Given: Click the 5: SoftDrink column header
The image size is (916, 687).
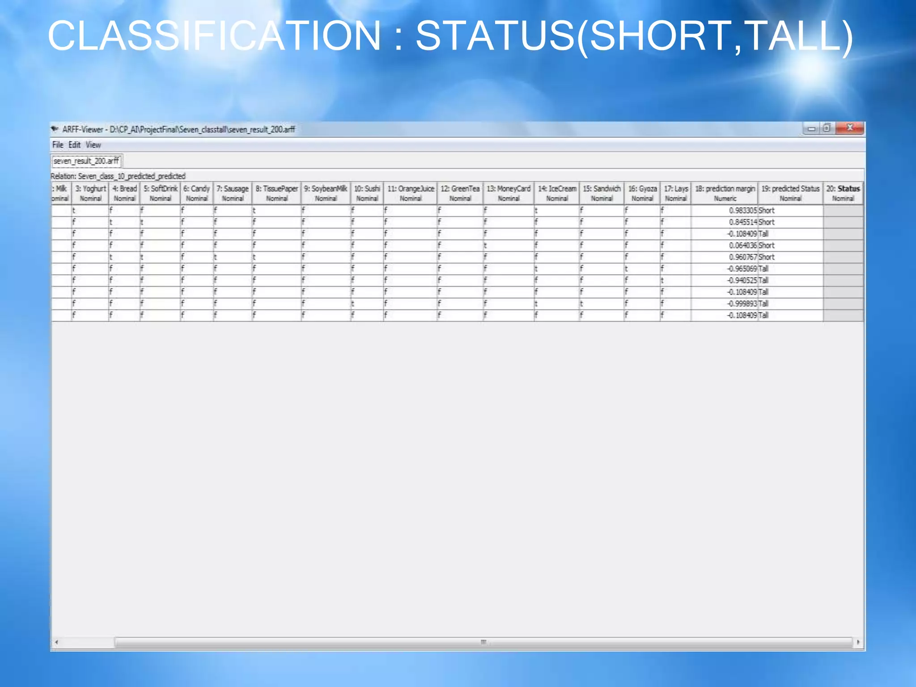Looking at the screenshot, I should 160,193.
